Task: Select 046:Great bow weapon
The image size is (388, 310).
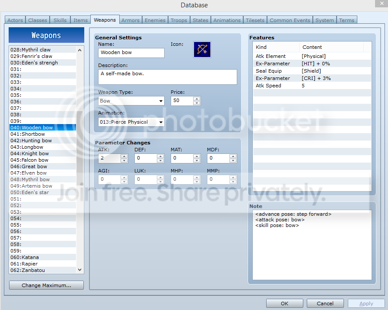Action: click(x=43, y=166)
